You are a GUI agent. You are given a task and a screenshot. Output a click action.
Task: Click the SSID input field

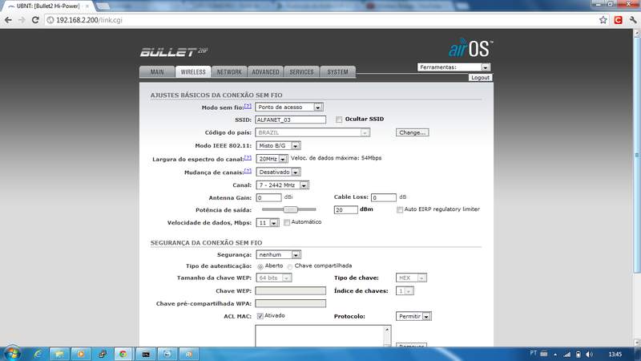click(x=290, y=120)
